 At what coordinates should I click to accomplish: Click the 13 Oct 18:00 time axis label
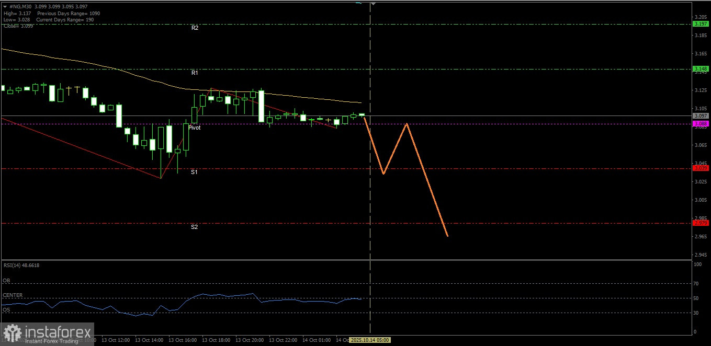(216, 340)
